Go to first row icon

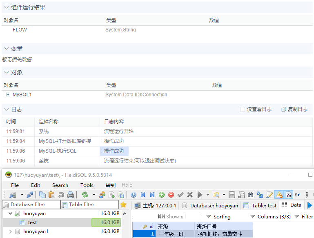(x=143, y=195)
